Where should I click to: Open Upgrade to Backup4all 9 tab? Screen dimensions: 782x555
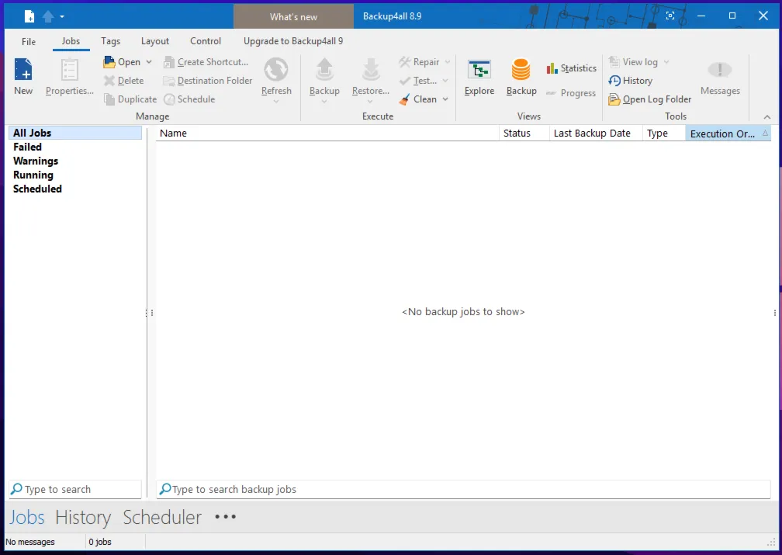(293, 41)
